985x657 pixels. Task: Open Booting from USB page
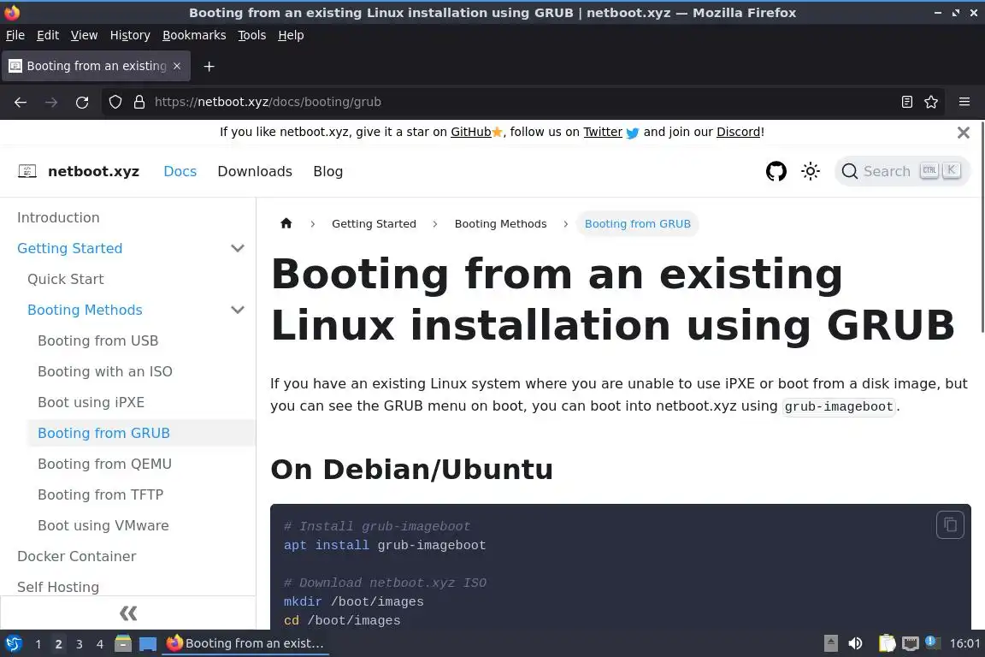(98, 340)
